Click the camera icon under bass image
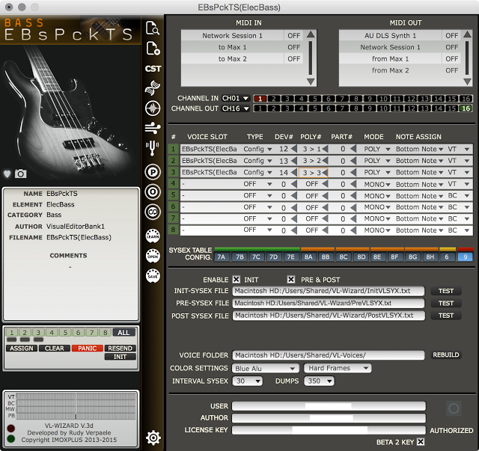The width and height of the screenshot is (479, 451). tap(21, 174)
